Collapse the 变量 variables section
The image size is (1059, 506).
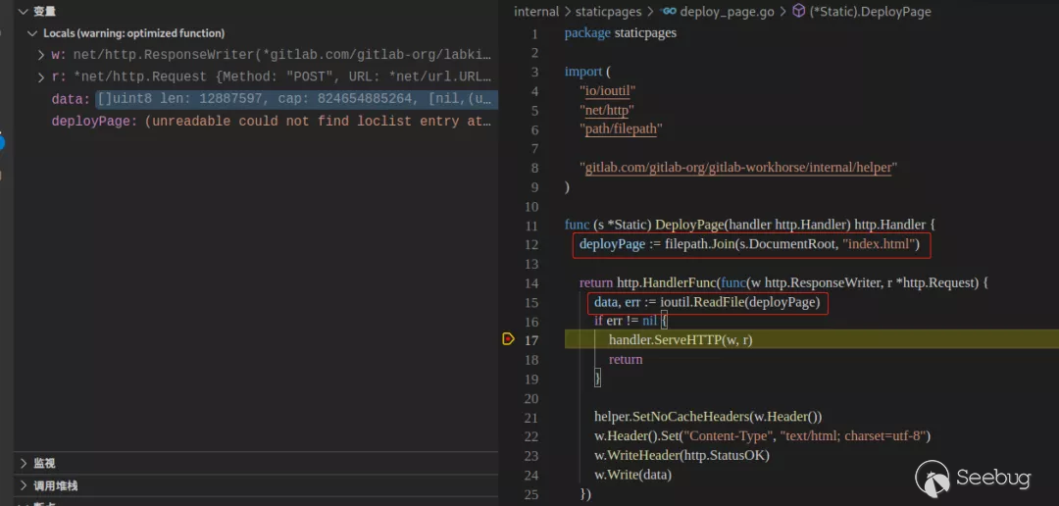point(23,12)
